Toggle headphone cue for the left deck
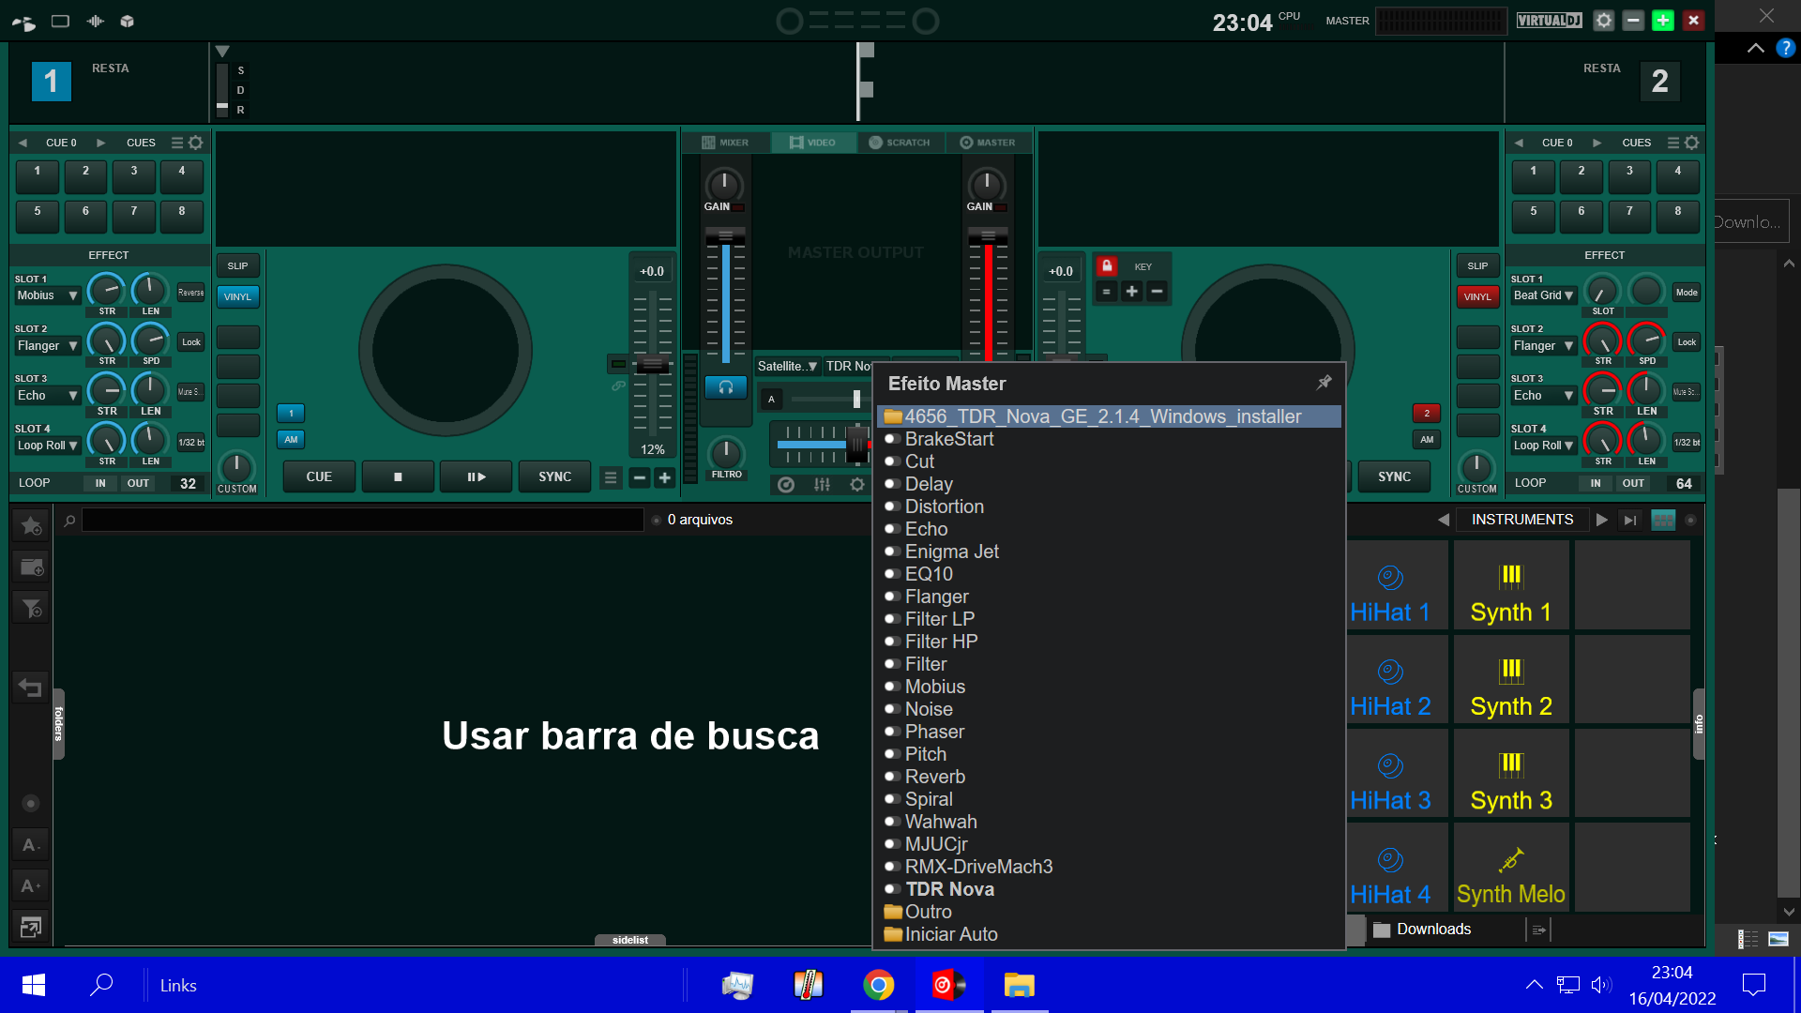The width and height of the screenshot is (1801, 1013). coord(726,386)
